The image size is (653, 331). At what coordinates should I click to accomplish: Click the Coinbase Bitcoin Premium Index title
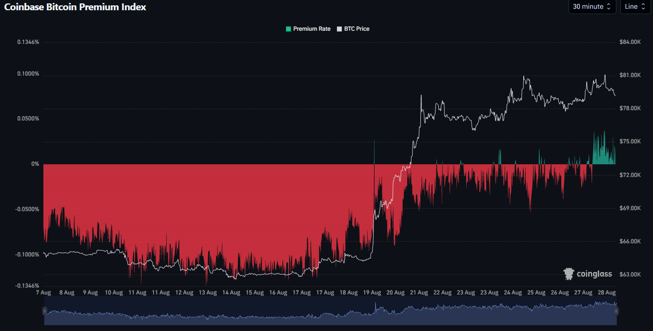coord(75,7)
